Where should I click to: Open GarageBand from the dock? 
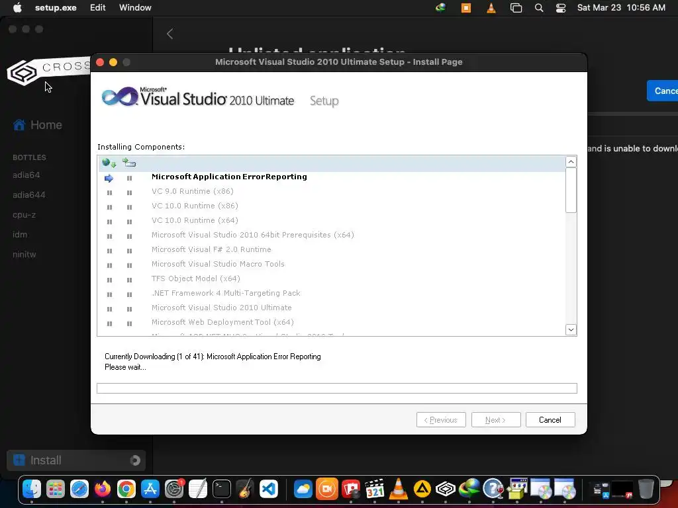point(245,489)
